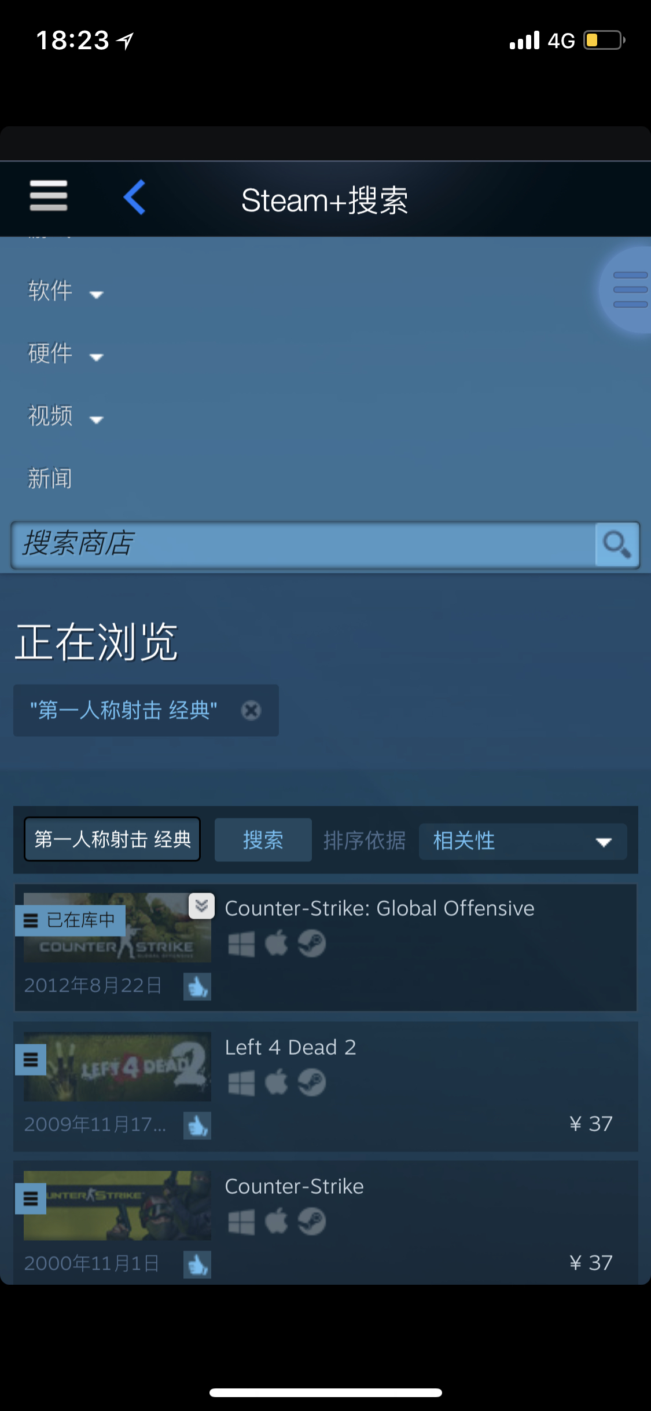The image size is (651, 1411).
Task: Tap the thumbs-up icon for Counter-Strike: Global Offensive
Action: click(x=197, y=986)
